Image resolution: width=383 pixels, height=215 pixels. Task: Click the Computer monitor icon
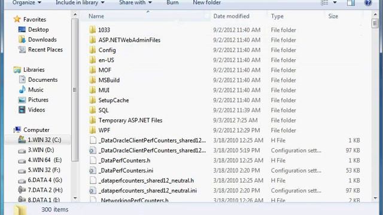[17, 130]
